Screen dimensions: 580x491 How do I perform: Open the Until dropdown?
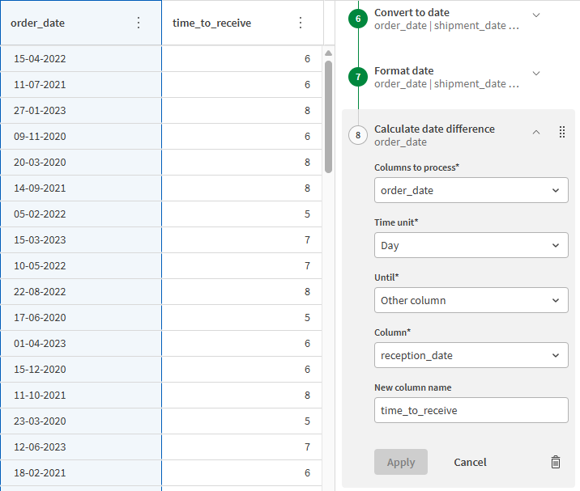tap(471, 300)
